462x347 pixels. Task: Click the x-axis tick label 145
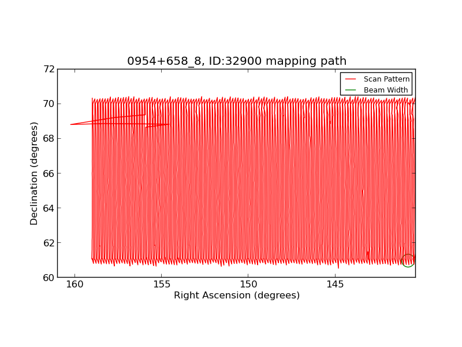pos(336,285)
